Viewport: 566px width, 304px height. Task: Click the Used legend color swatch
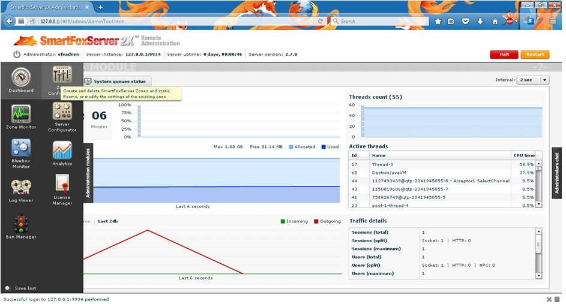(324, 147)
